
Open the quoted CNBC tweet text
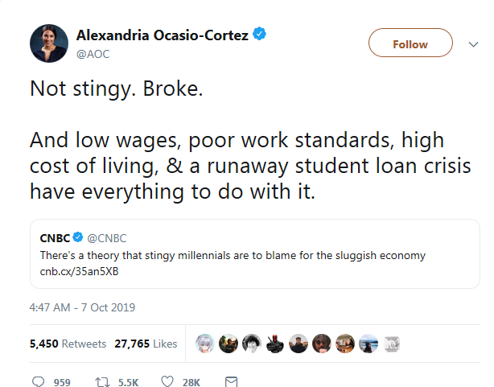[x=233, y=255]
